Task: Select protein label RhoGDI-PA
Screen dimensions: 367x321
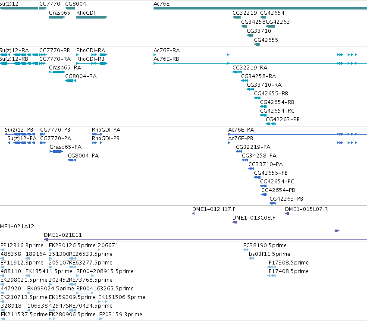Action: (x=106, y=130)
